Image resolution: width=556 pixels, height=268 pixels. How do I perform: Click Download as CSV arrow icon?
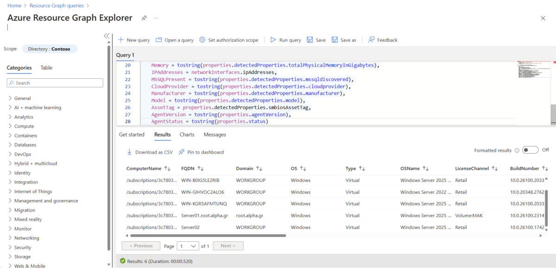130,152
